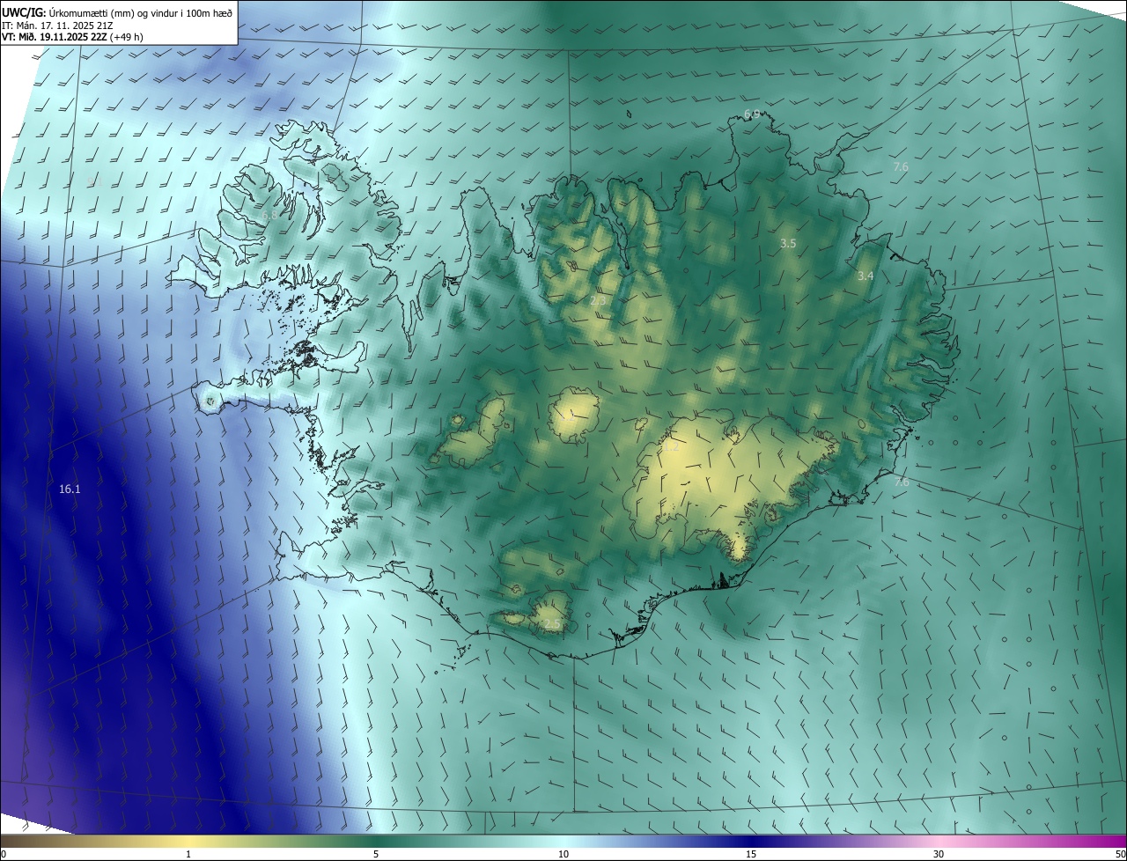This screenshot has height=861, width=1127.
Task: Click the 2.3 value in north Iceland
Action: tap(598, 301)
